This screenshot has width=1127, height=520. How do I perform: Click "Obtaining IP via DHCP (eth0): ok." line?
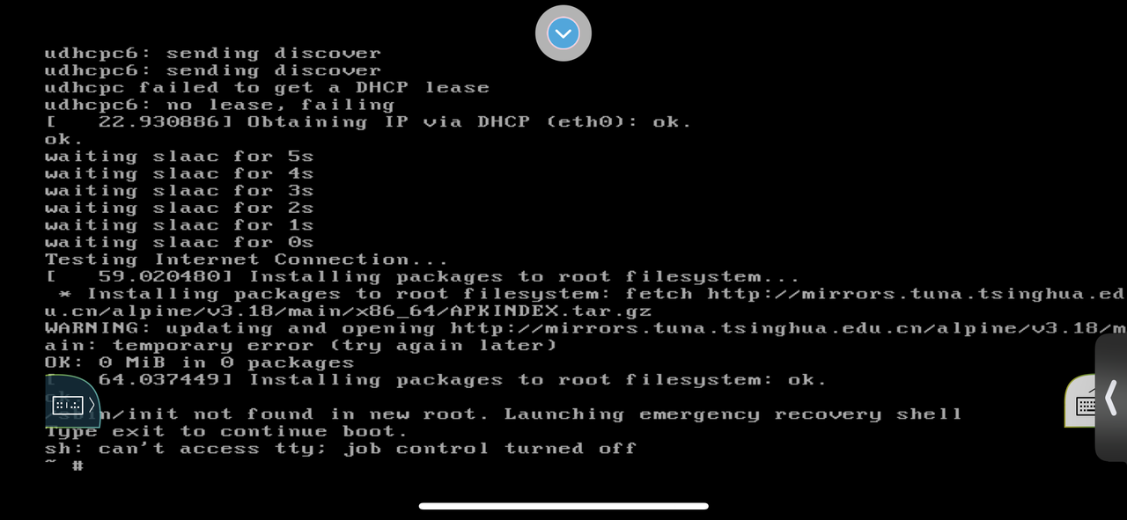[x=469, y=121]
